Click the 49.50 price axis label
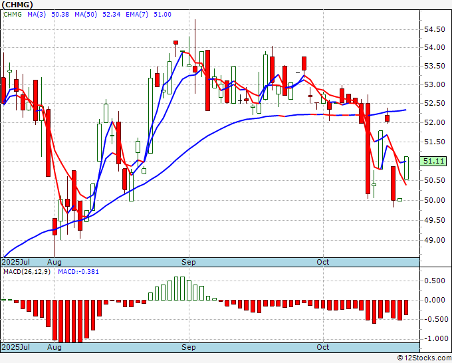Viewport: 452px width, 363px height. [x=435, y=220]
